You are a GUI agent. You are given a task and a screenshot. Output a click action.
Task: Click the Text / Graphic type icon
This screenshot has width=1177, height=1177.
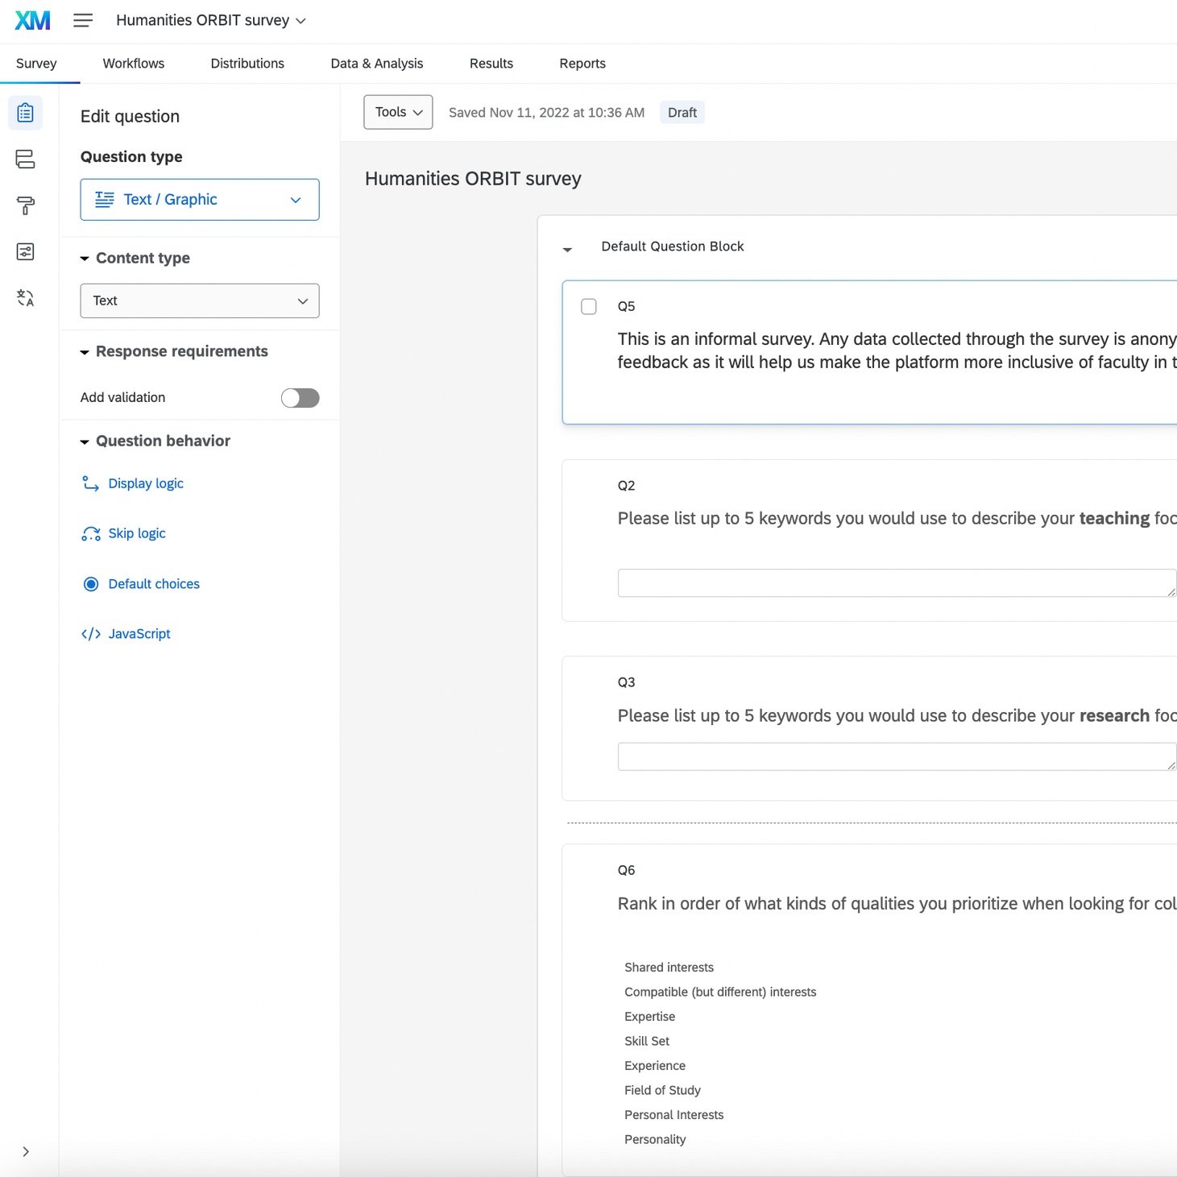(x=105, y=200)
